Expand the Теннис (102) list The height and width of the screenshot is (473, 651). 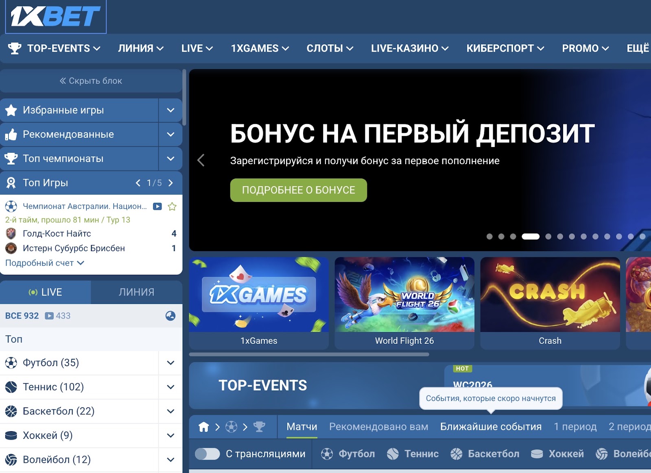[x=170, y=387]
